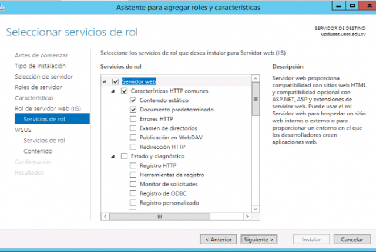Select highlighted Servicios de rol step

[52, 119]
